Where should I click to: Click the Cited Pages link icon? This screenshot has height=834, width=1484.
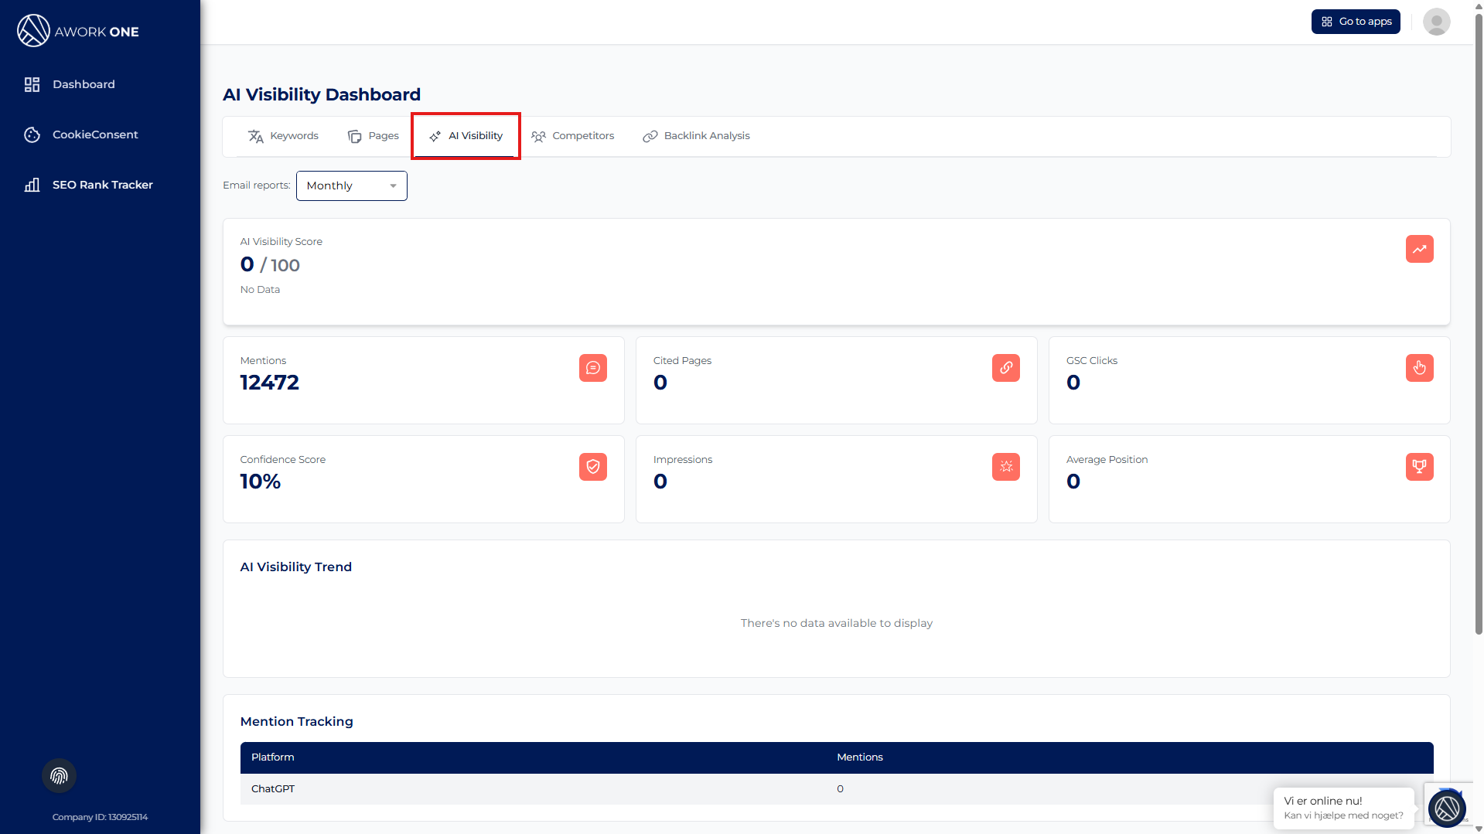[x=1005, y=368]
